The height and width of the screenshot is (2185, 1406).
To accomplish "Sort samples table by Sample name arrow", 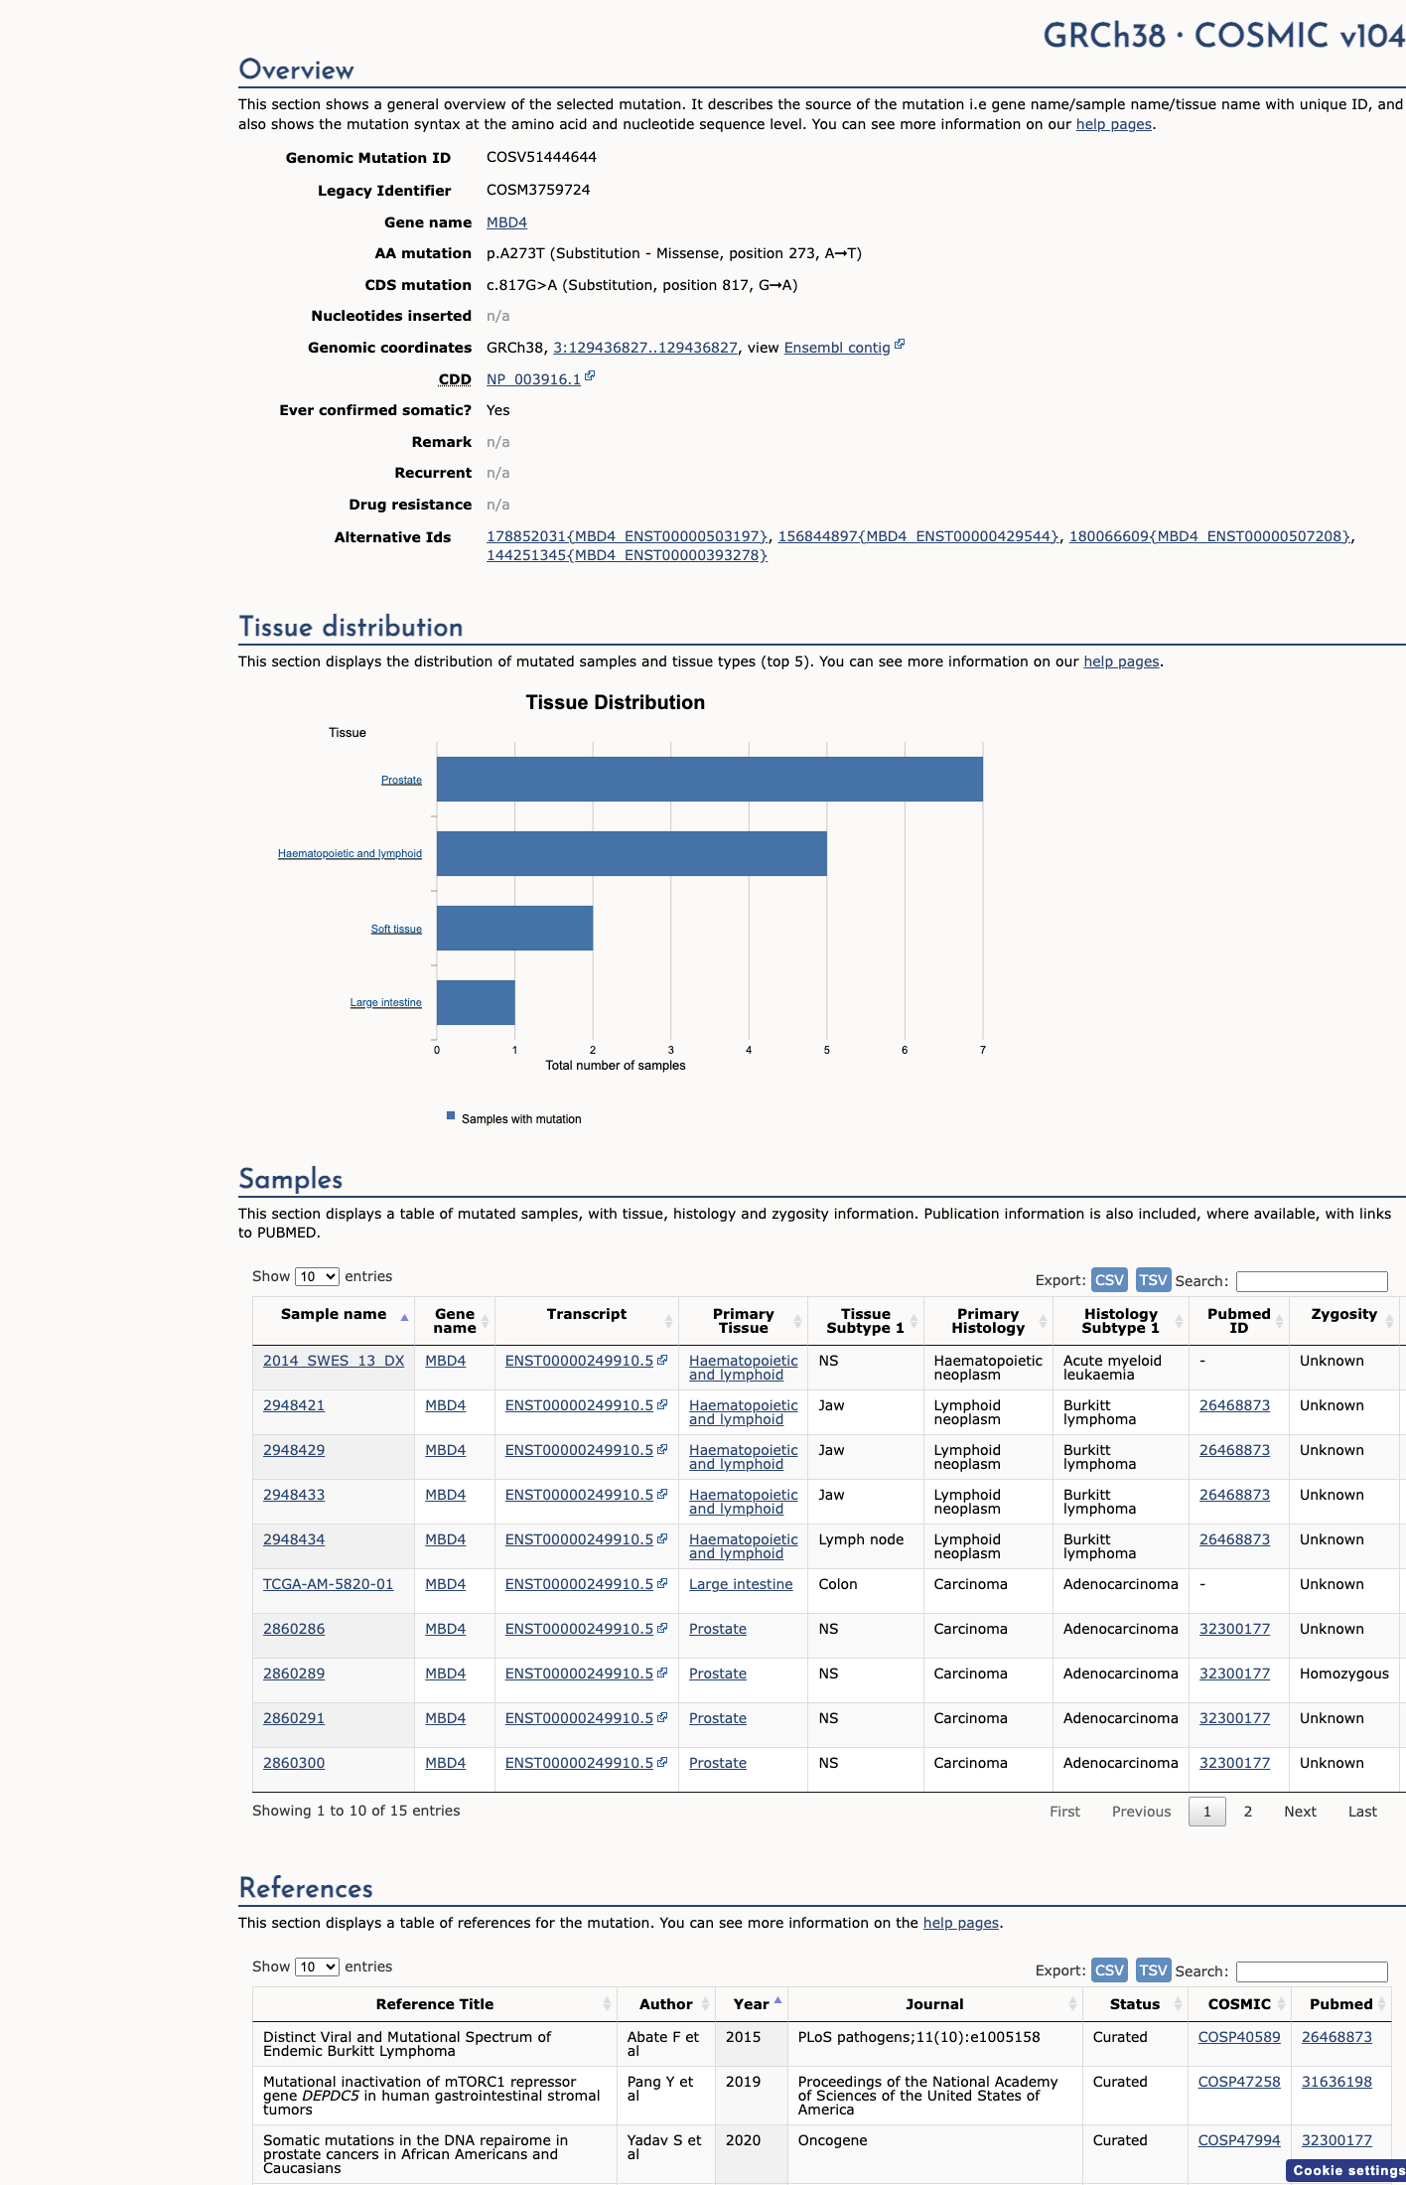I will pyautogui.click(x=404, y=1318).
